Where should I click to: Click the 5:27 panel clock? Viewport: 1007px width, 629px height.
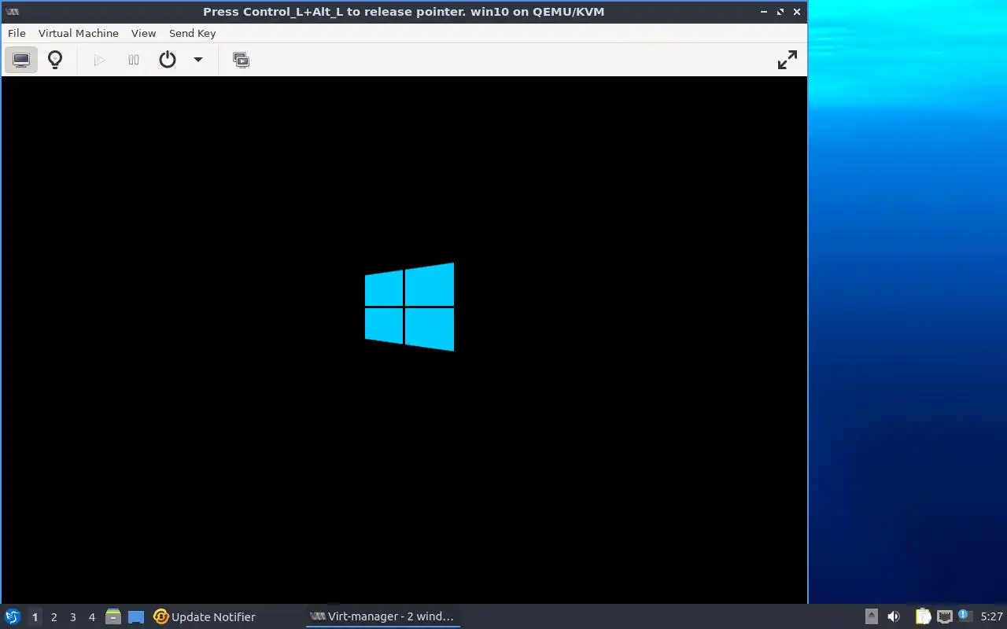click(x=992, y=617)
